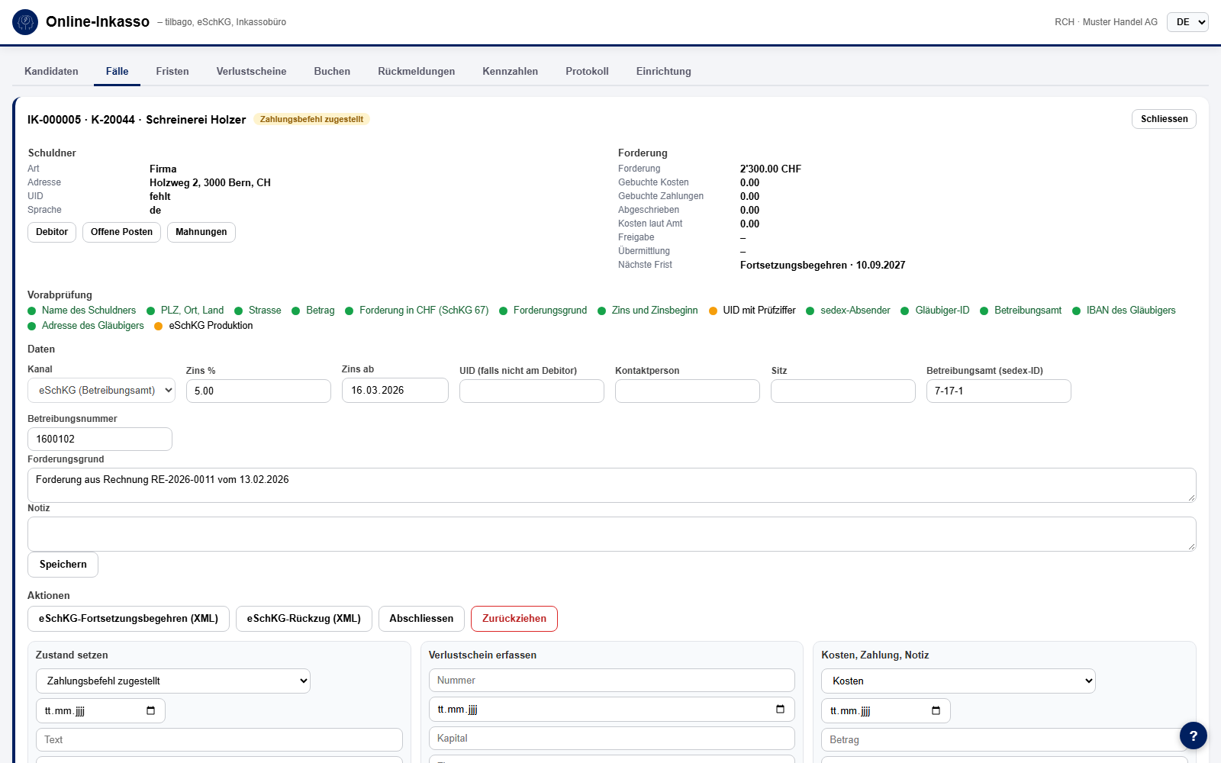Expand the Kanal eSchKG dropdown
The height and width of the screenshot is (763, 1221).
pyautogui.click(x=101, y=391)
